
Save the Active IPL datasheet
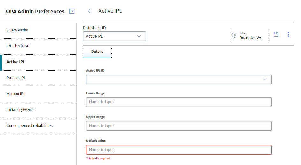pyautogui.click(x=276, y=34)
